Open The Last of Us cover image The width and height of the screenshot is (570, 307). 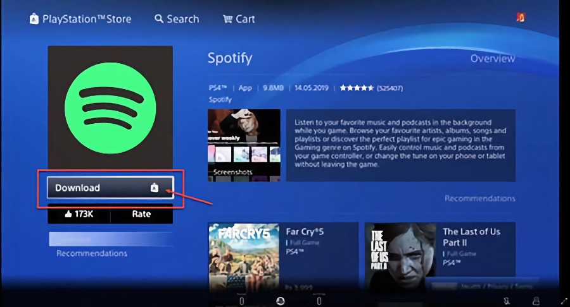(400, 257)
